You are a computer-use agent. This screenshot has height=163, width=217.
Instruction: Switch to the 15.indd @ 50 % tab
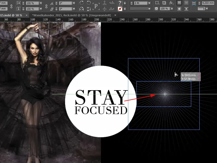click(x=11, y=15)
